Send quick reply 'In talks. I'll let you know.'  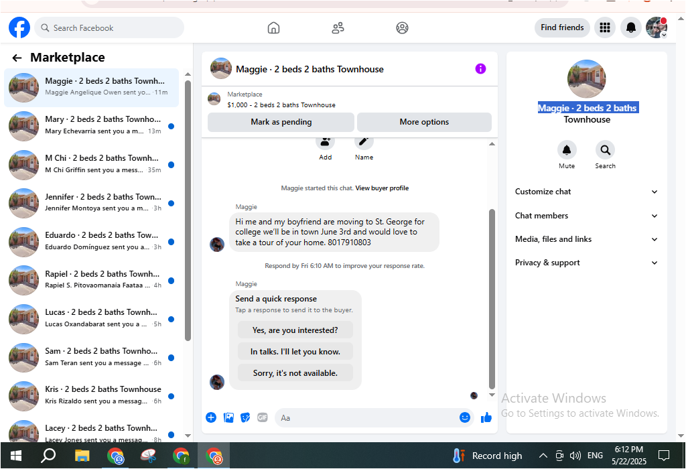pos(295,352)
